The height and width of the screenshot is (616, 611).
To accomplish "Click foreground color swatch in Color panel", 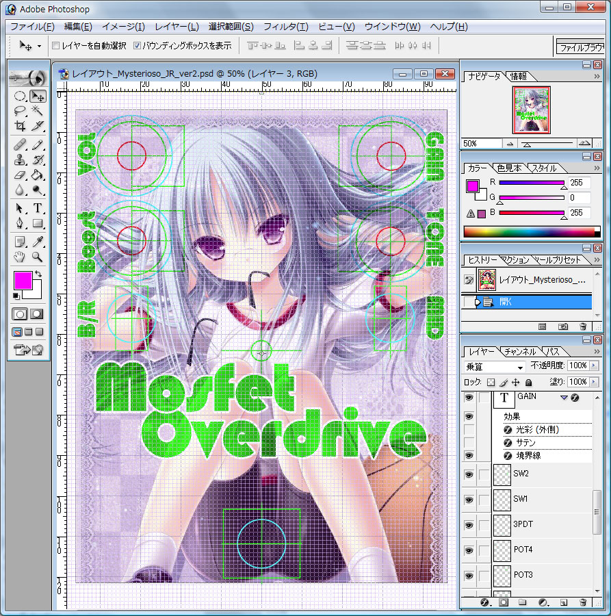I will [x=472, y=185].
